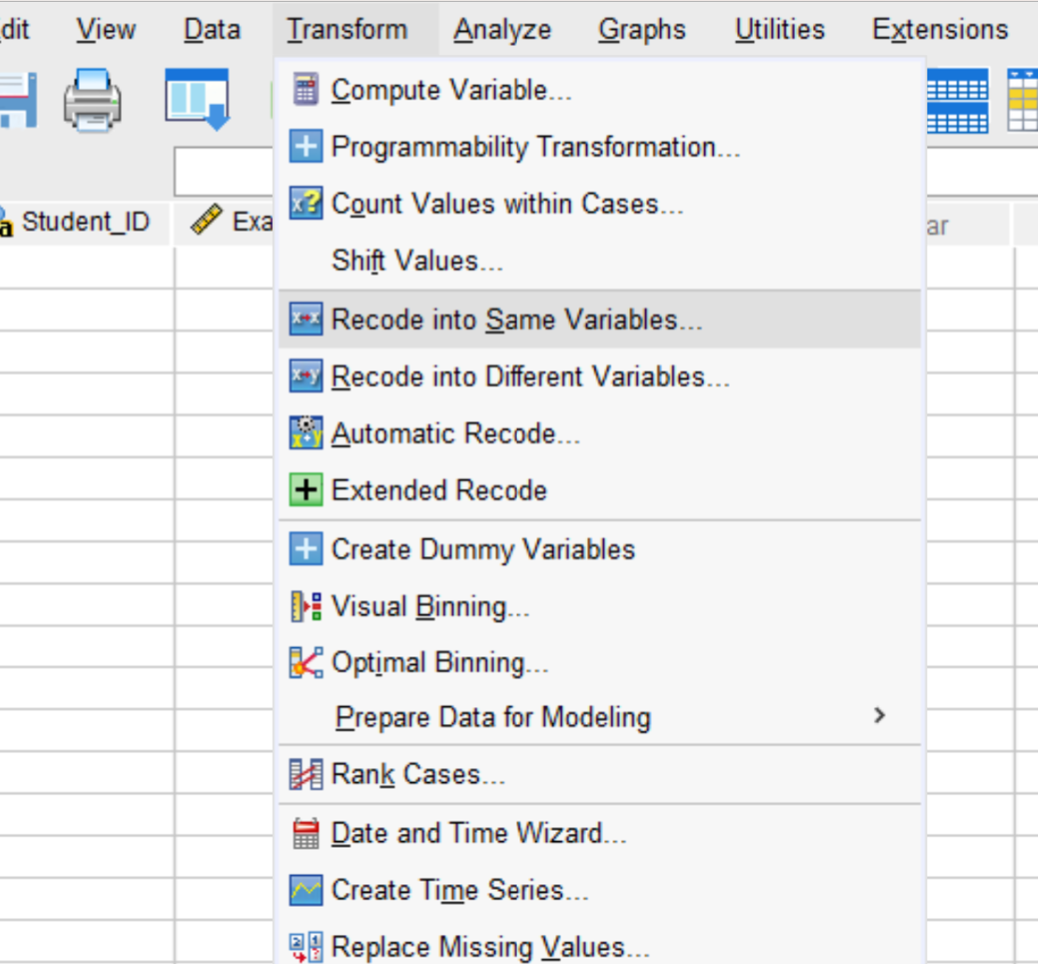Open the Analyze menu

pyautogui.click(x=502, y=30)
